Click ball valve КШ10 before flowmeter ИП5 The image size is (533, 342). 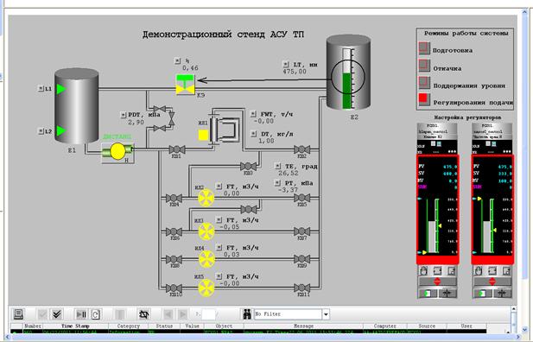click(174, 288)
